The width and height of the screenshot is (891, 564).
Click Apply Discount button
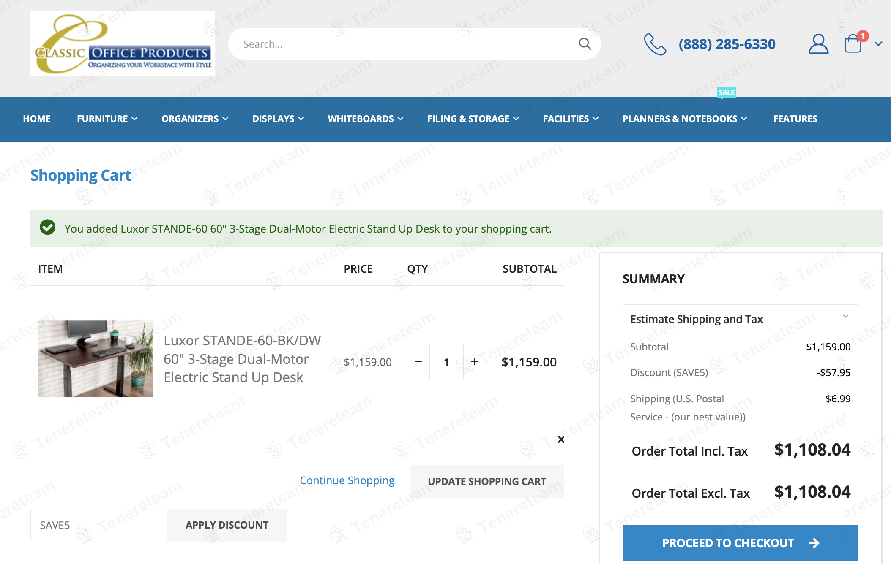[227, 525]
